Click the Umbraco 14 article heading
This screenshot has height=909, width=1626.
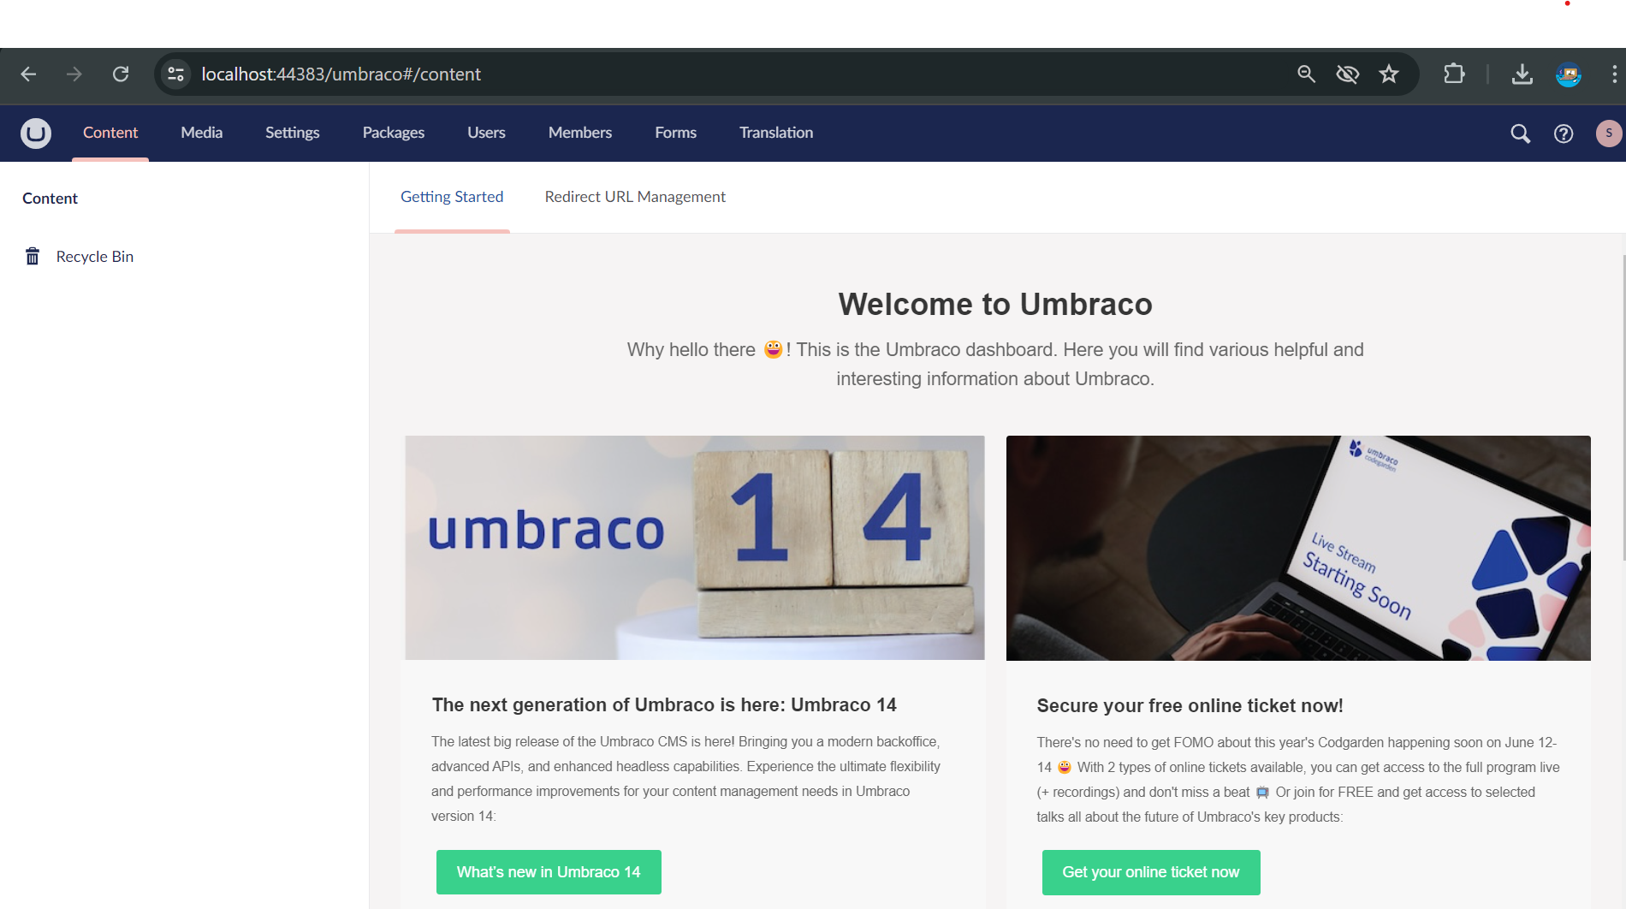[664, 705]
